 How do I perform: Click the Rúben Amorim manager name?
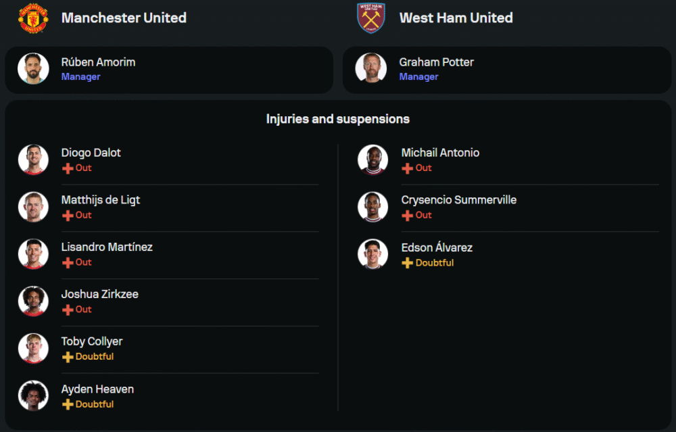pyautogui.click(x=98, y=62)
